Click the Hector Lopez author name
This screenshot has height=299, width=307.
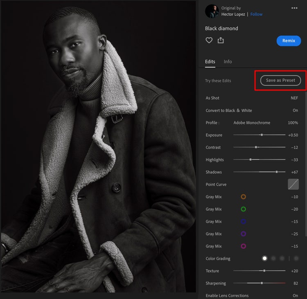[x=233, y=14]
